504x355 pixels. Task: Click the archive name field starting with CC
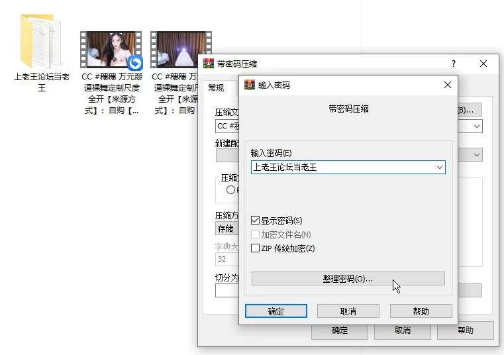point(227,127)
